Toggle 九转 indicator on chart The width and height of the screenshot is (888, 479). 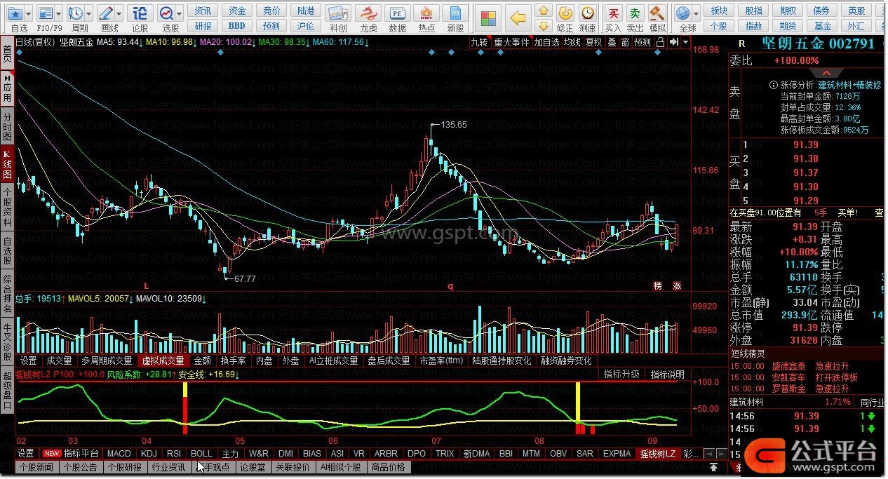coord(479,42)
